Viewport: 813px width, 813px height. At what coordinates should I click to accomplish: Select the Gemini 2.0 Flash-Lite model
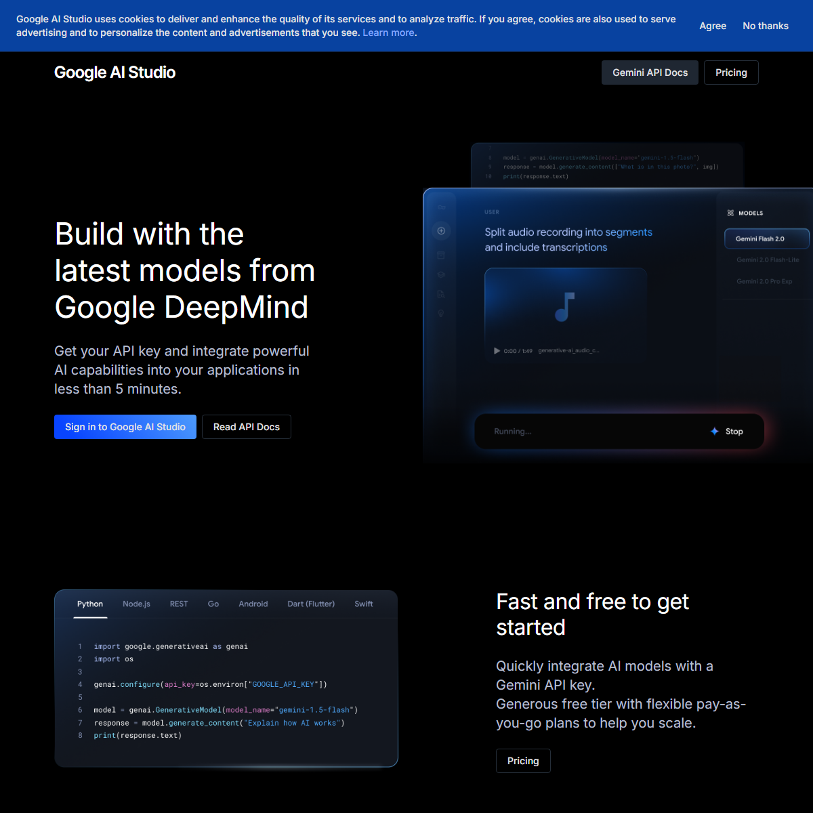pyautogui.click(x=768, y=260)
